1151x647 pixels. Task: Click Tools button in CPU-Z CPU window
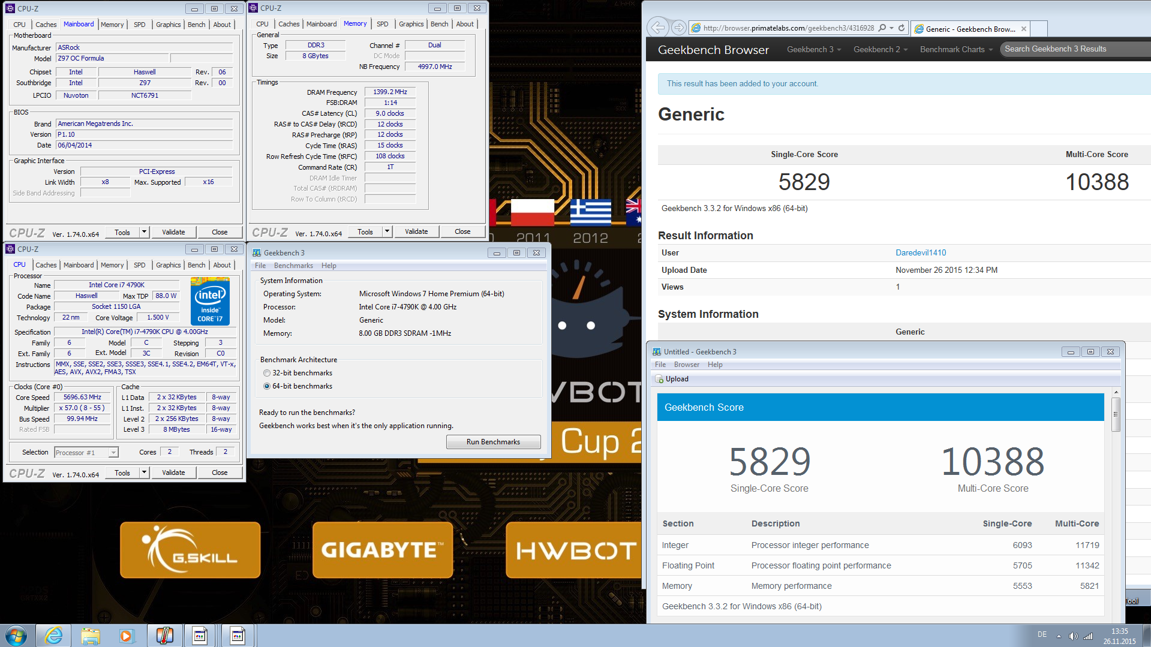(122, 473)
